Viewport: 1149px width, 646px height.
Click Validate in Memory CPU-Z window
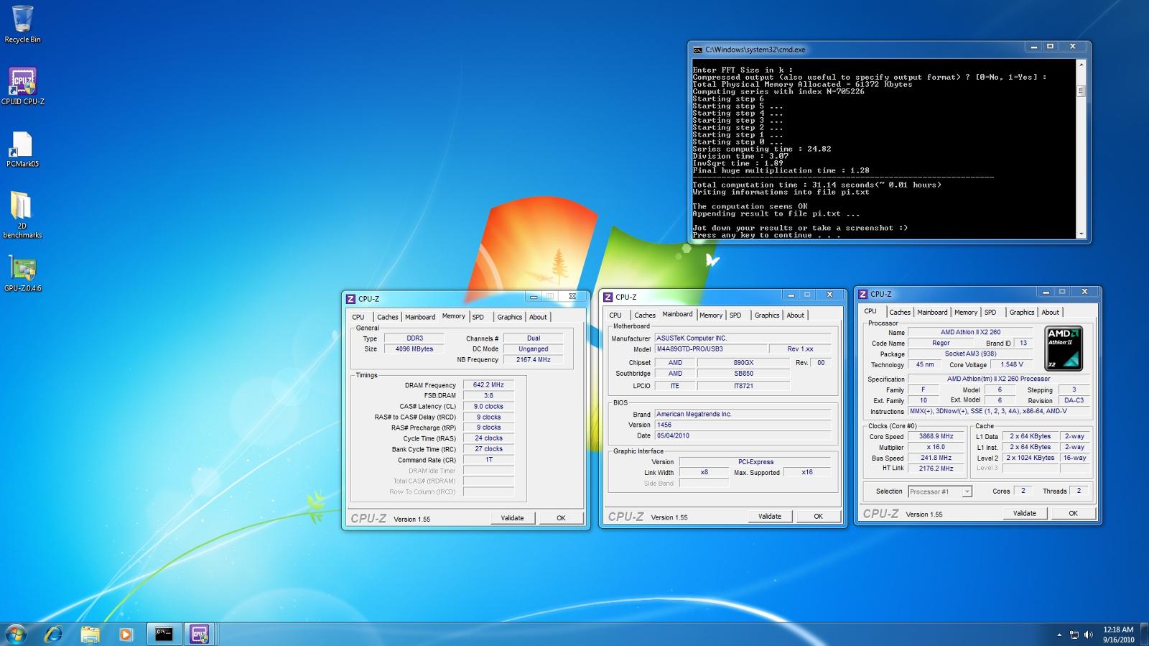coord(513,518)
